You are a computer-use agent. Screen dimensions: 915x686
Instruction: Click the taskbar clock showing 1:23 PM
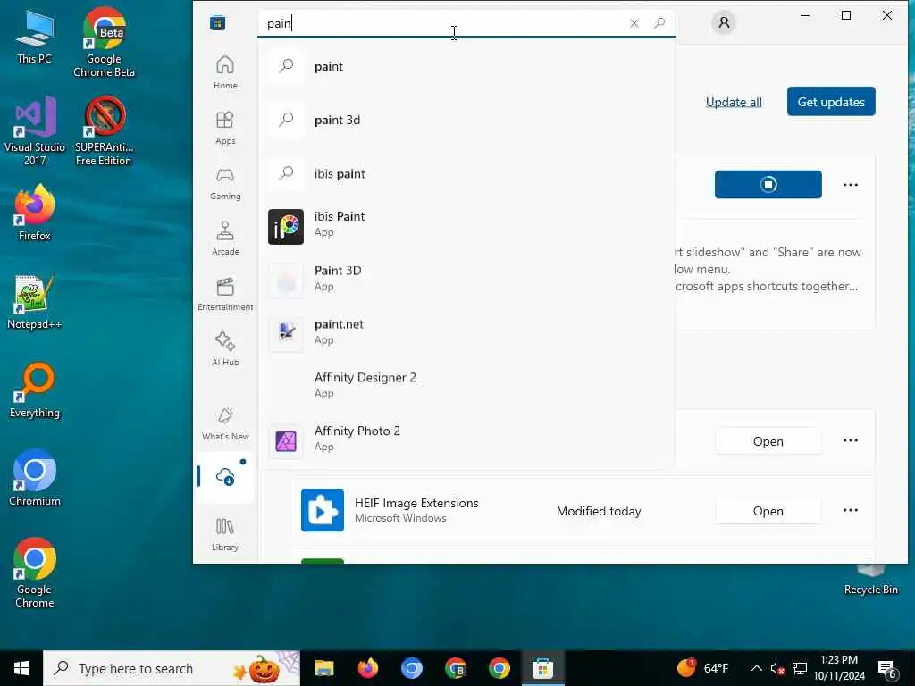[x=839, y=668]
